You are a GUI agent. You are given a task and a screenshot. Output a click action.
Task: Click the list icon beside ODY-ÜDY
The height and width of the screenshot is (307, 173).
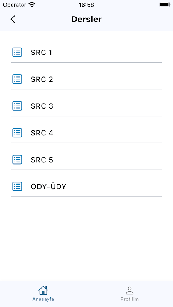(x=17, y=187)
